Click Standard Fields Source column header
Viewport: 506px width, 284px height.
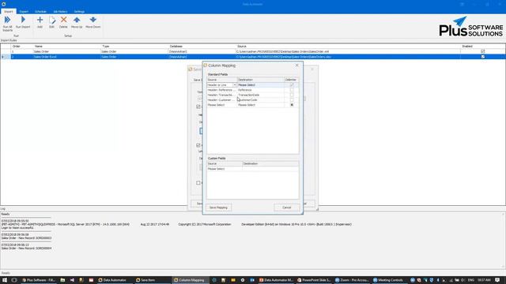point(221,80)
